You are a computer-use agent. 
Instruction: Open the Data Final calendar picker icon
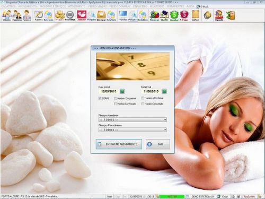164,91
